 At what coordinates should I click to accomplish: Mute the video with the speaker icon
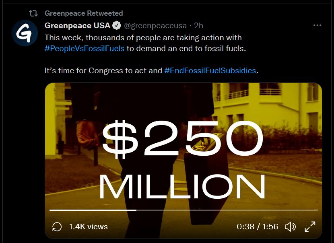pyautogui.click(x=290, y=227)
